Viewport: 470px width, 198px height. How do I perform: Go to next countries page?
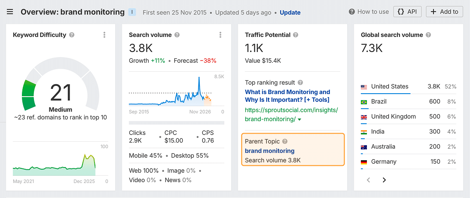[x=384, y=180]
